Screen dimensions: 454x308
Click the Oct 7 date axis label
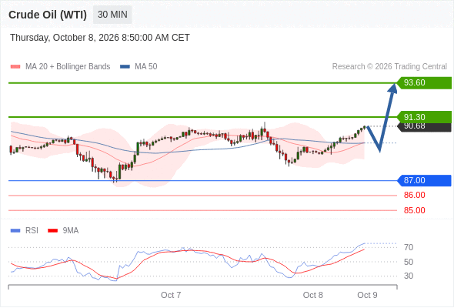171,295
